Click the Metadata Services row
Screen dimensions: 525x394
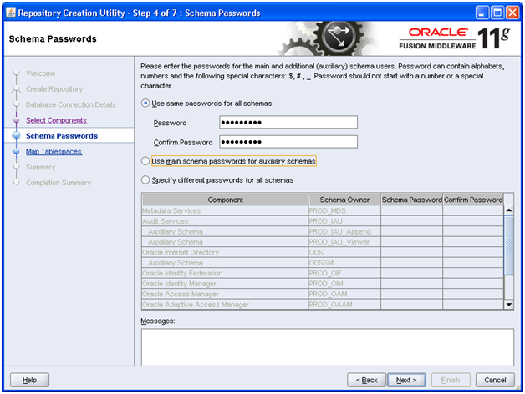pyautogui.click(x=323, y=210)
